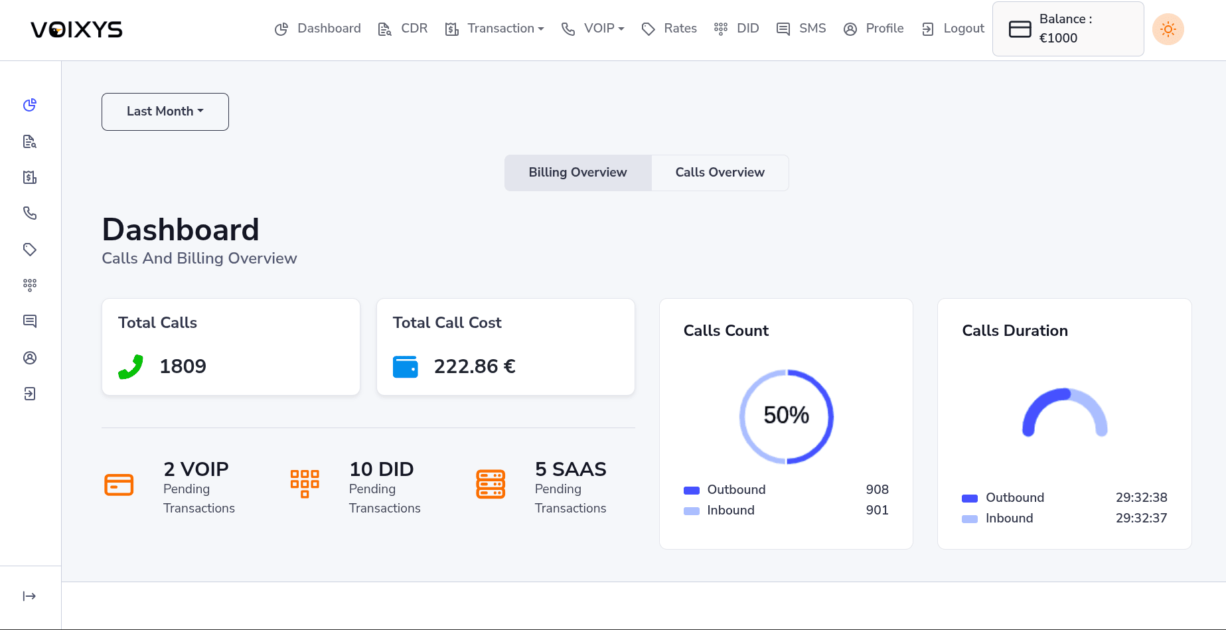1226x630 pixels.
Task: Switch to the Billing Overview tab
Action: (x=578, y=173)
